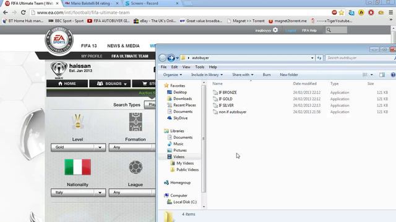Open the League Any dropdown

coord(132,192)
